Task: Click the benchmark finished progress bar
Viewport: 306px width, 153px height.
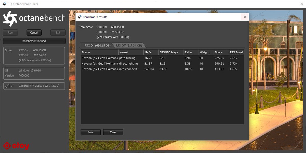Action: point(34,41)
